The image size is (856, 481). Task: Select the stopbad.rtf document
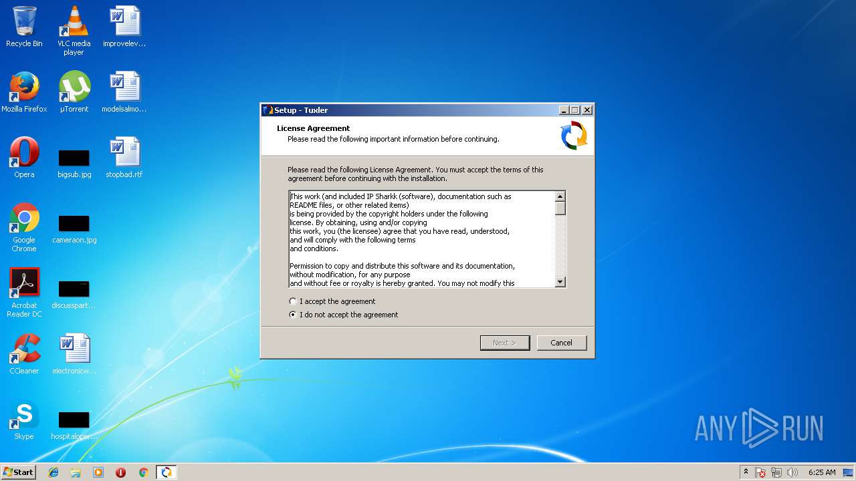click(124, 158)
